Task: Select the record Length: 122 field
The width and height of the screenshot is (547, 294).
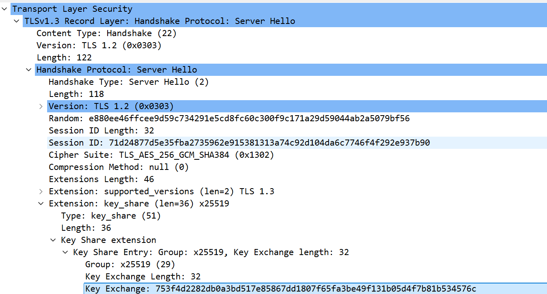Action: (64, 58)
